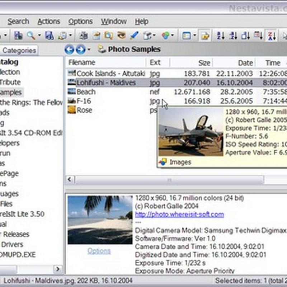287x287 pixels.
Task: Click the magnifying glass search icon
Action: coord(31,36)
